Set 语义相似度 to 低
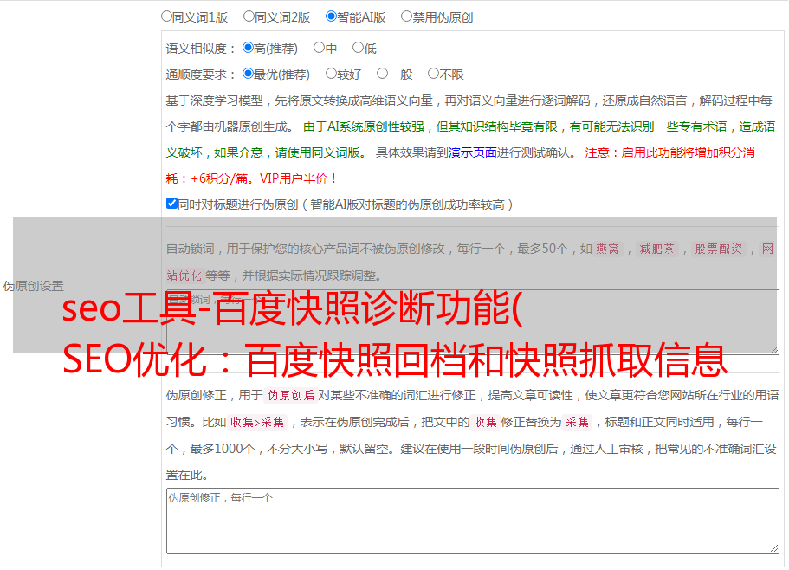 pyautogui.click(x=358, y=48)
